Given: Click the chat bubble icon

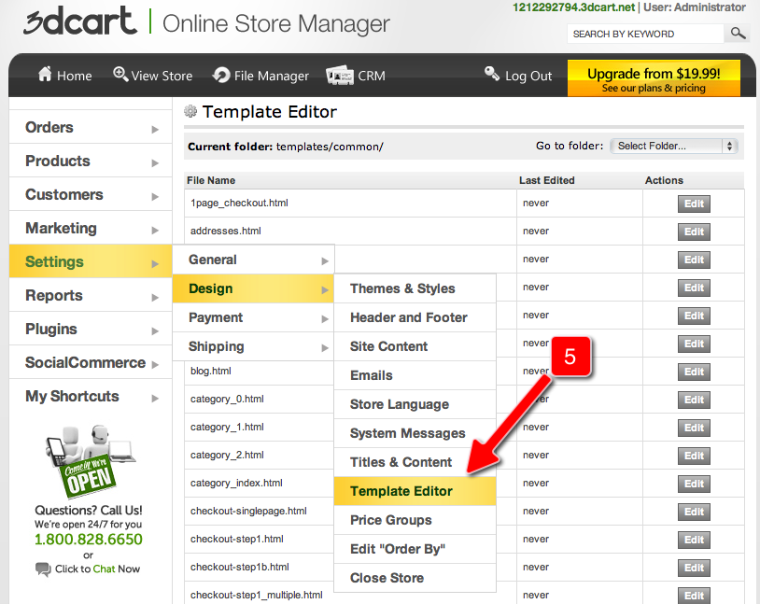Looking at the screenshot, I should 43,569.
